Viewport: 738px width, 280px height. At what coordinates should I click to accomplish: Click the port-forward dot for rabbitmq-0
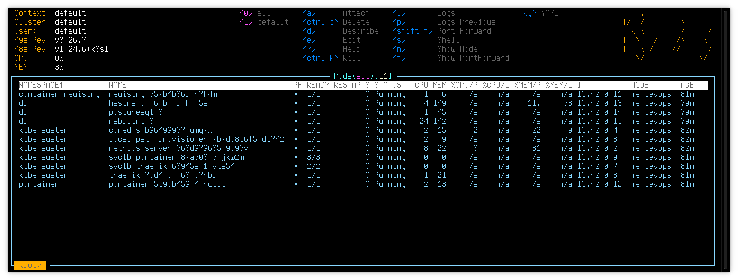click(x=296, y=121)
